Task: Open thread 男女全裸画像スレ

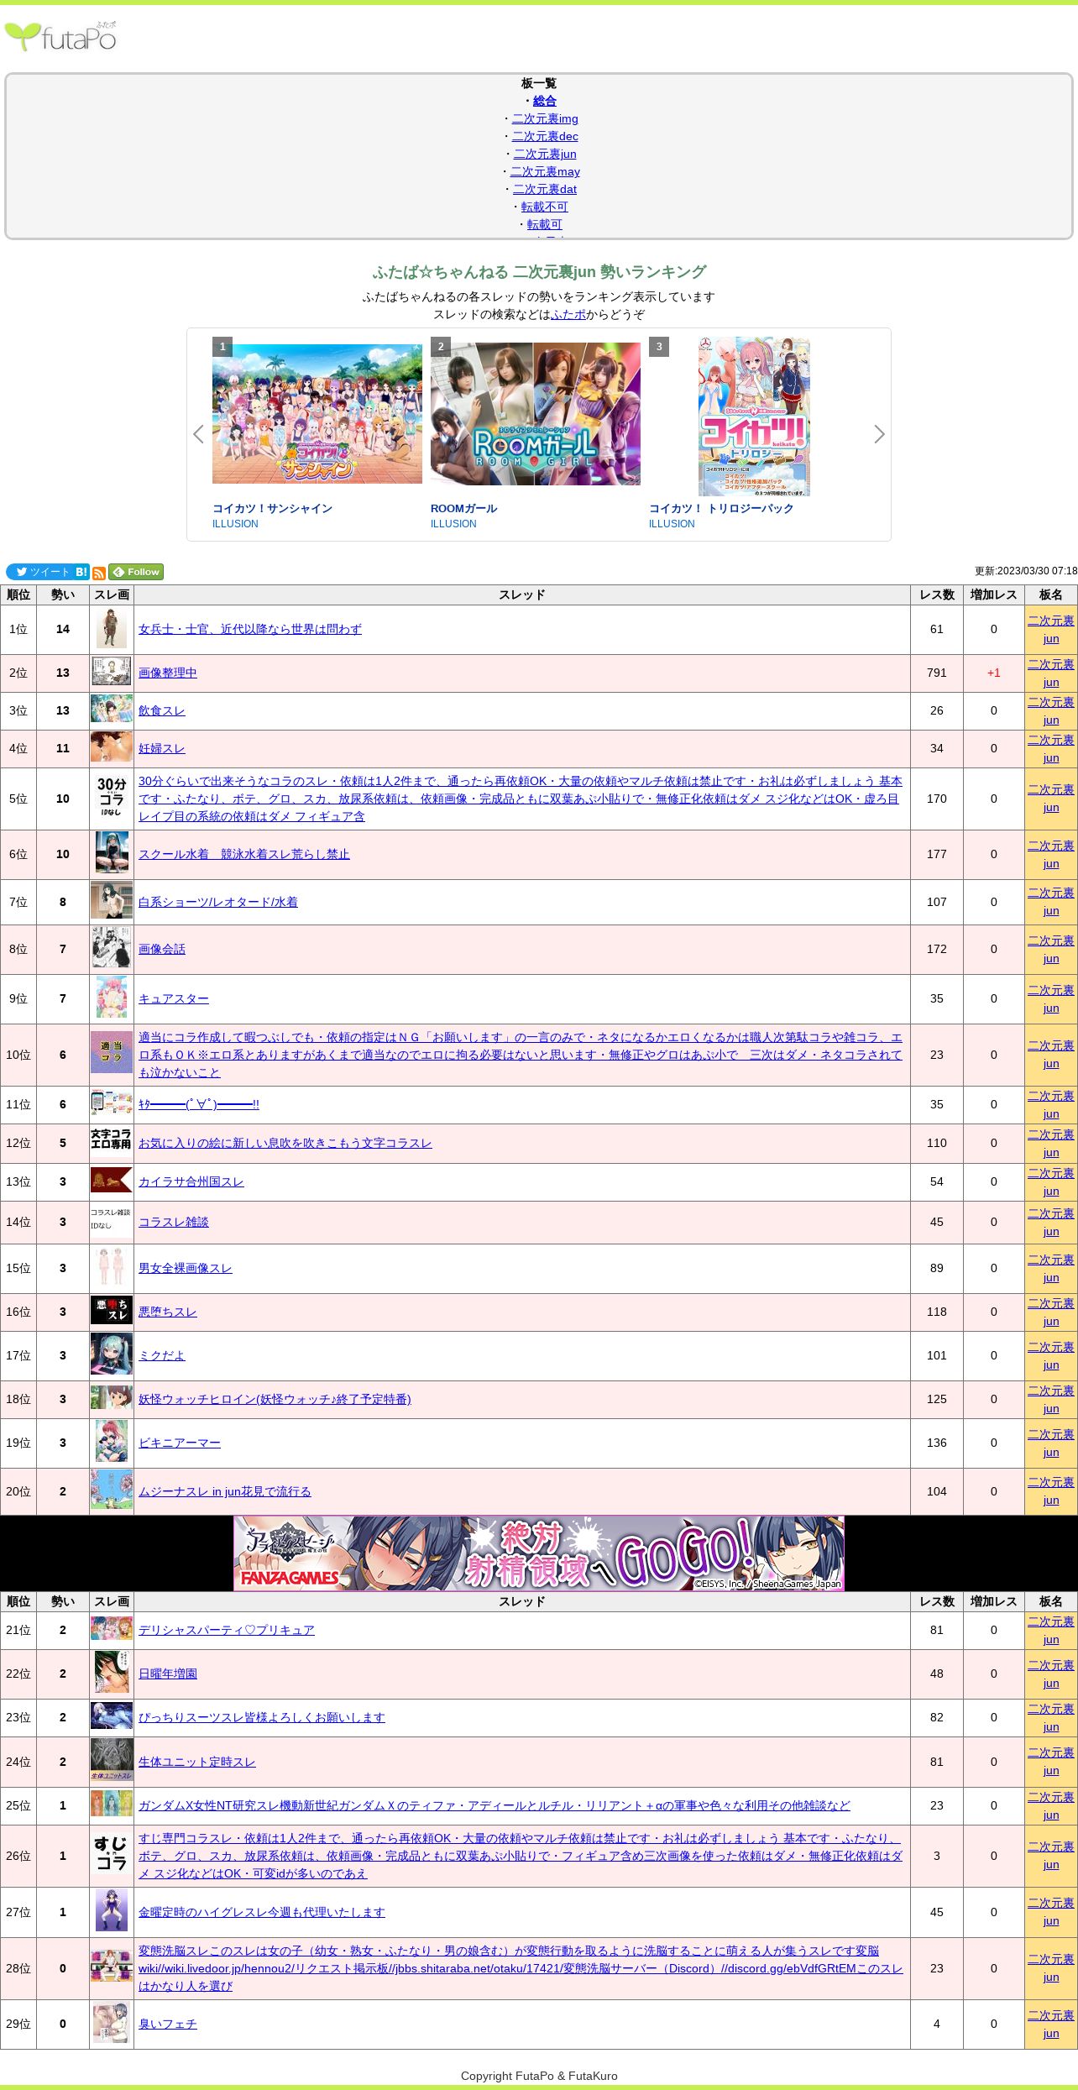Action: [x=186, y=1268]
